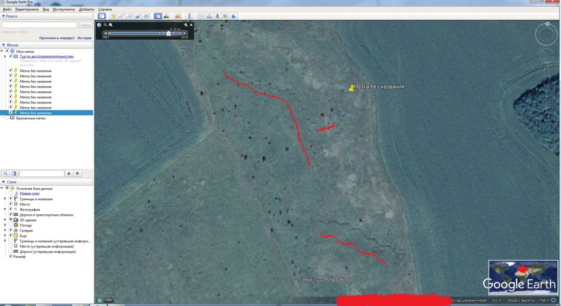
Task: Click the north-up compass ring
Action: pos(546,35)
